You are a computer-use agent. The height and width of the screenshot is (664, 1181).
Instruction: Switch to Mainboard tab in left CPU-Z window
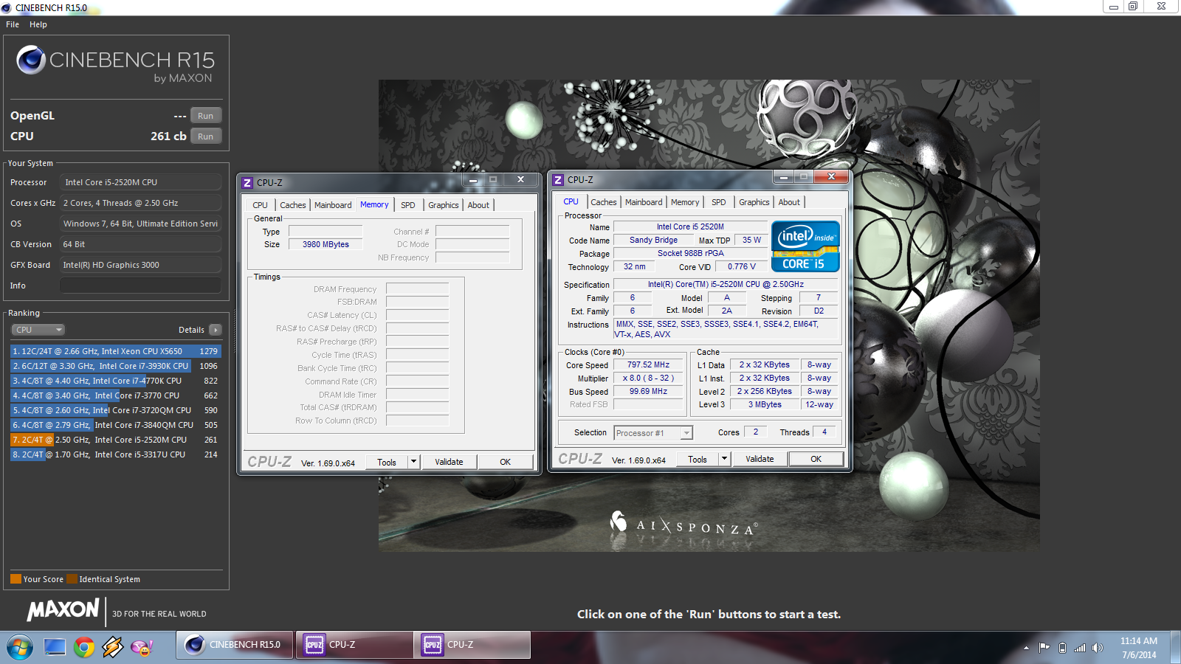click(333, 205)
